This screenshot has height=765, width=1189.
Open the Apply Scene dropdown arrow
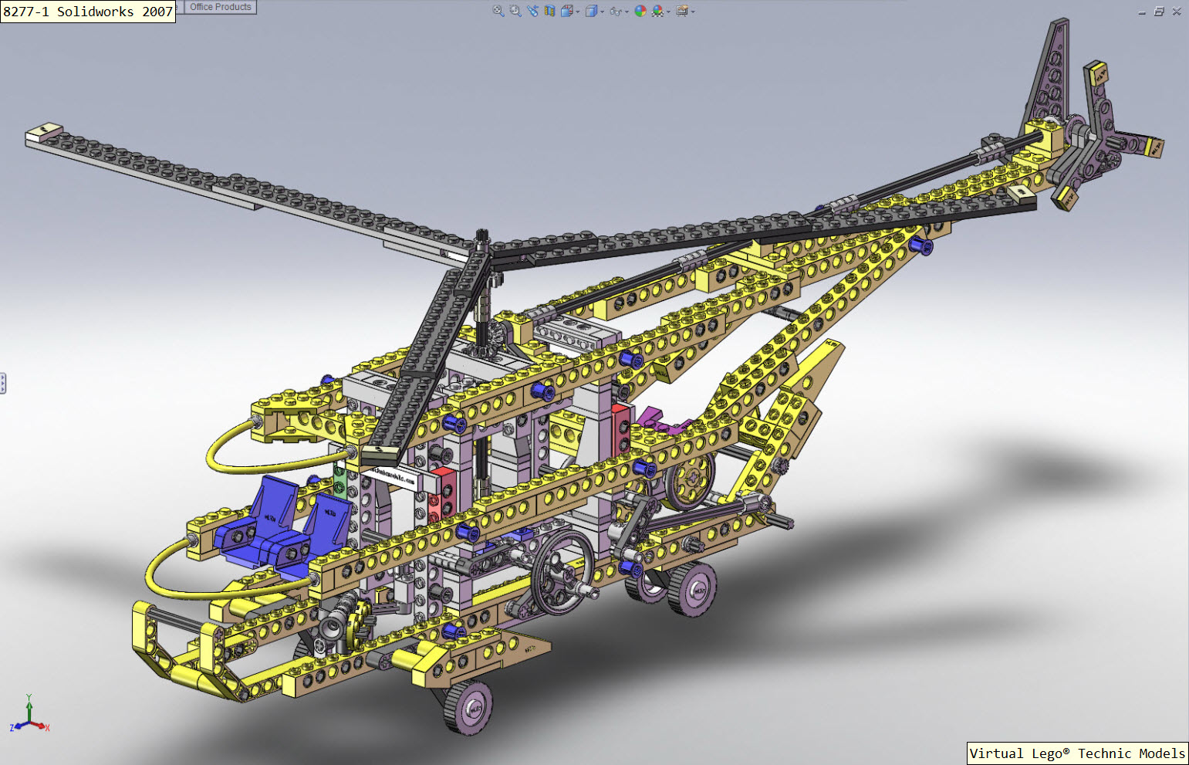pyautogui.click(x=668, y=12)
